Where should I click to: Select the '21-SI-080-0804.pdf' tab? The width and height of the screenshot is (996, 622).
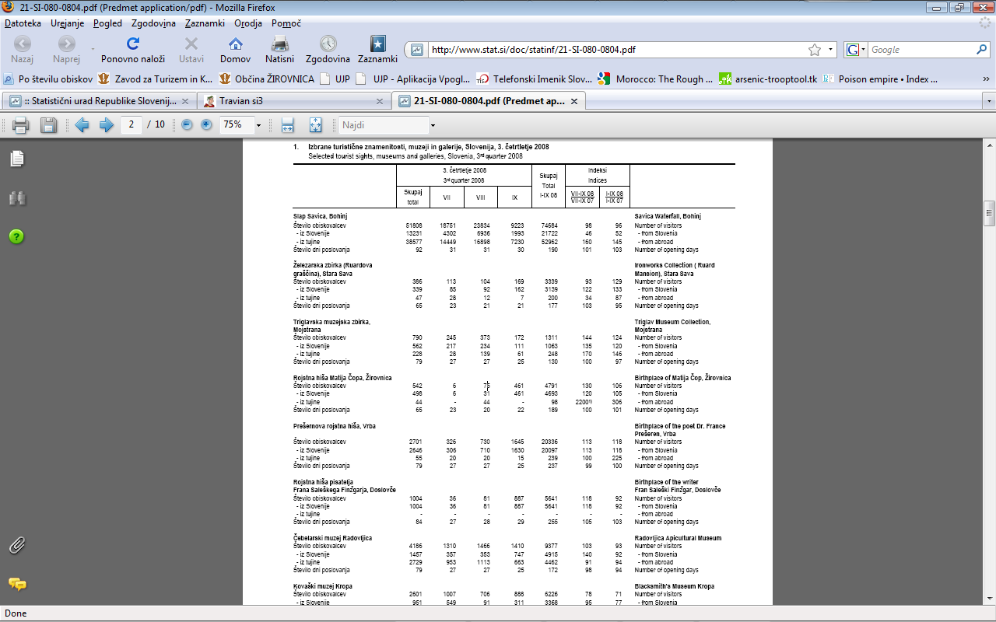[489, 101]
